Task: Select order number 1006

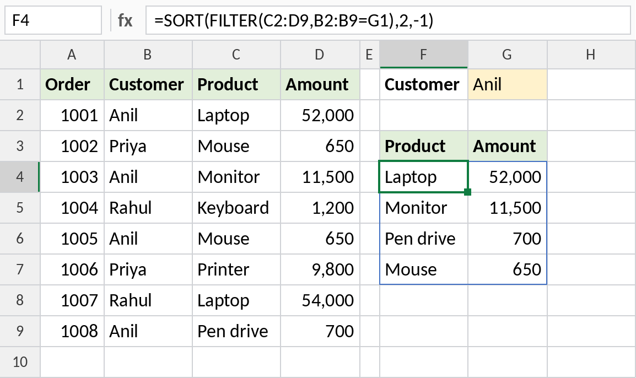Action: coord(72,269)
